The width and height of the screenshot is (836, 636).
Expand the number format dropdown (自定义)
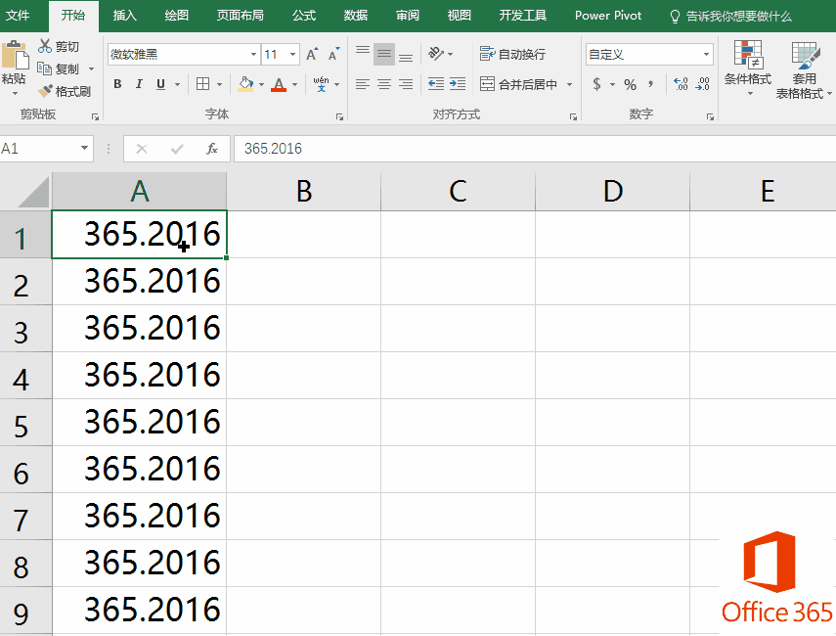[x=706, y=55]
